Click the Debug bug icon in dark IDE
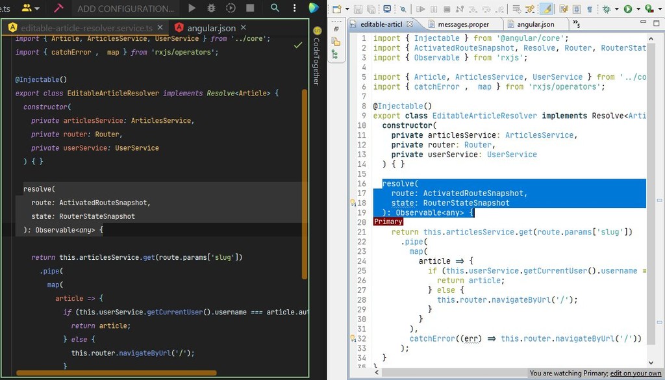The width and height of the screenshot is (665, 380). 211,8
